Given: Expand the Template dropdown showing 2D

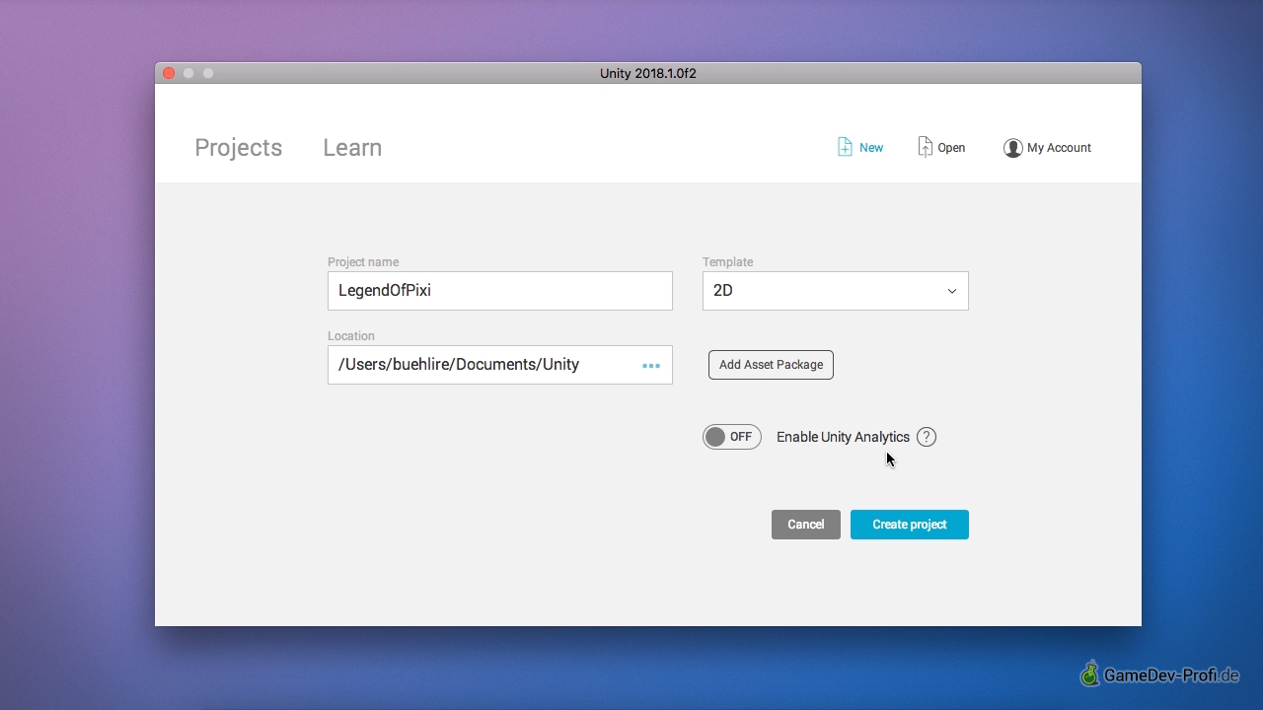Looking at the screenshot, I should pos(836,291).
